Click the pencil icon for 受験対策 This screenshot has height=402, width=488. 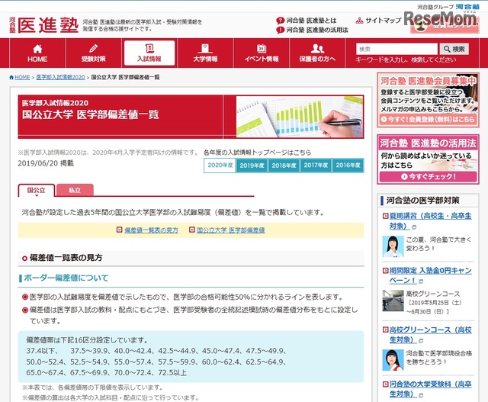93,48
